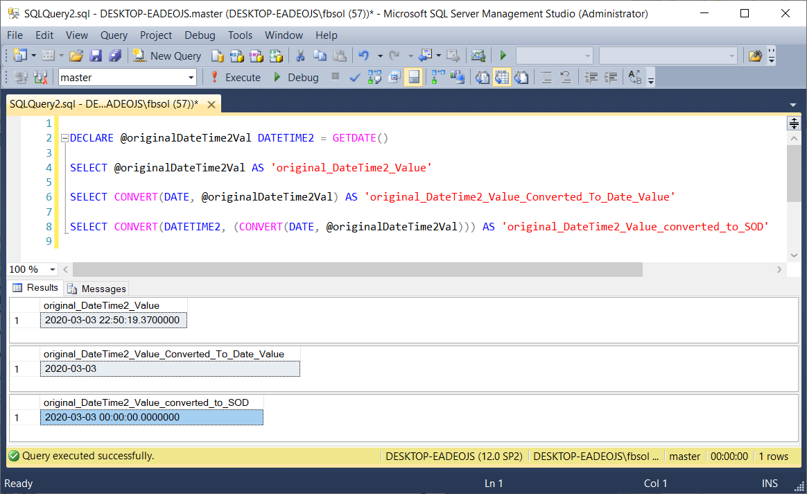Select the original_DateTime2_Value result cell
807x494 pixels.
pyautogui.click(x=113, y=320)
